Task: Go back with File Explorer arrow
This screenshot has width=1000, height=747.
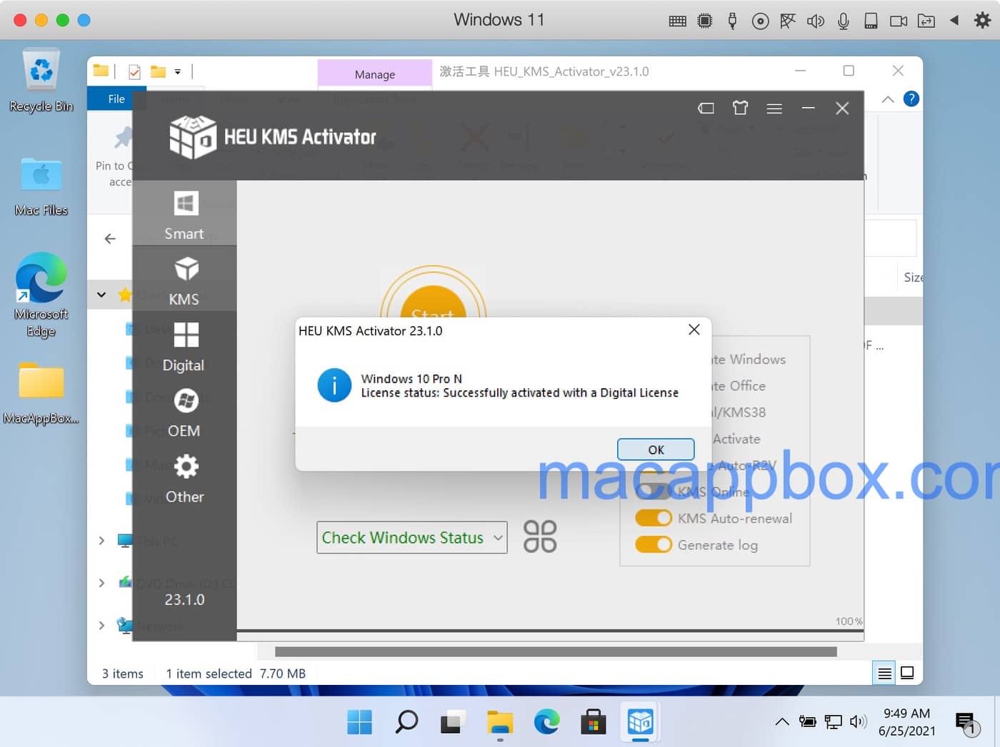Action: coord(110,238)
